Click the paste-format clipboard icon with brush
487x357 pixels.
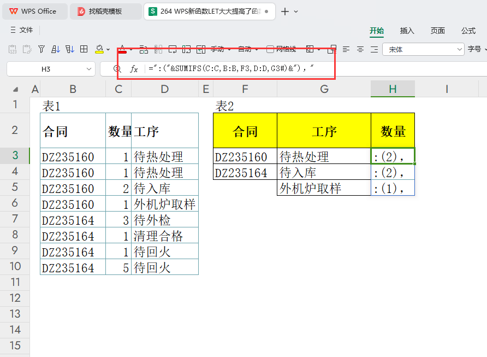(27, 49)
